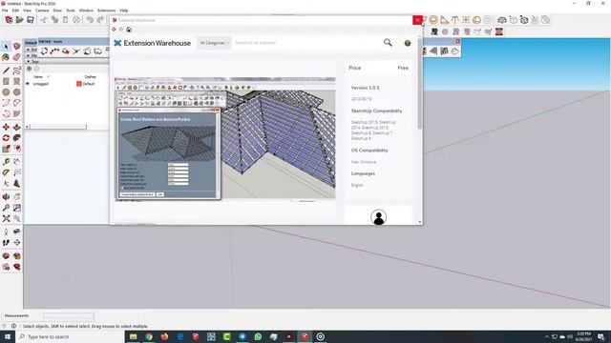Screen dimensions: 611x343
Task: Click the Extension Warehouse logo link
Action: (153, 43)
